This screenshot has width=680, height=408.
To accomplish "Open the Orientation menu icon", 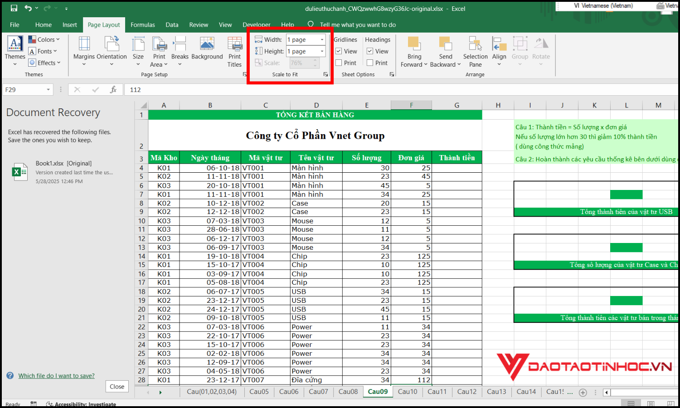I will 112,44.
